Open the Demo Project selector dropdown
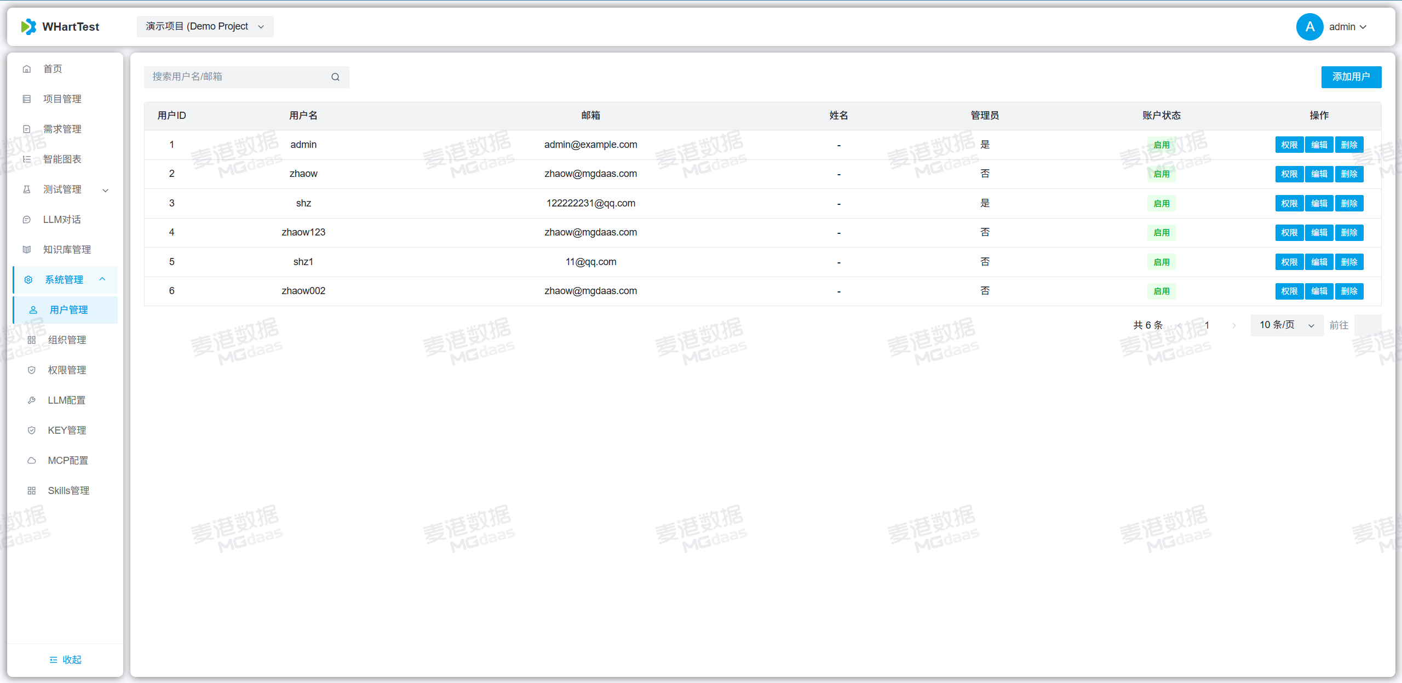The width and height of the screenshot is (1402, 683). coord(205,27)
